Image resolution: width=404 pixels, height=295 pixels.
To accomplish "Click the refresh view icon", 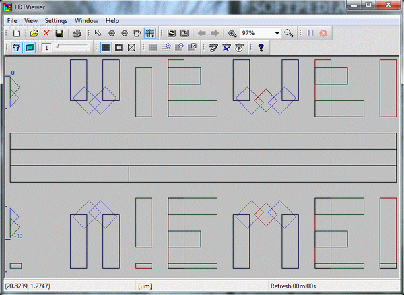I will click(x=172, y=33).
